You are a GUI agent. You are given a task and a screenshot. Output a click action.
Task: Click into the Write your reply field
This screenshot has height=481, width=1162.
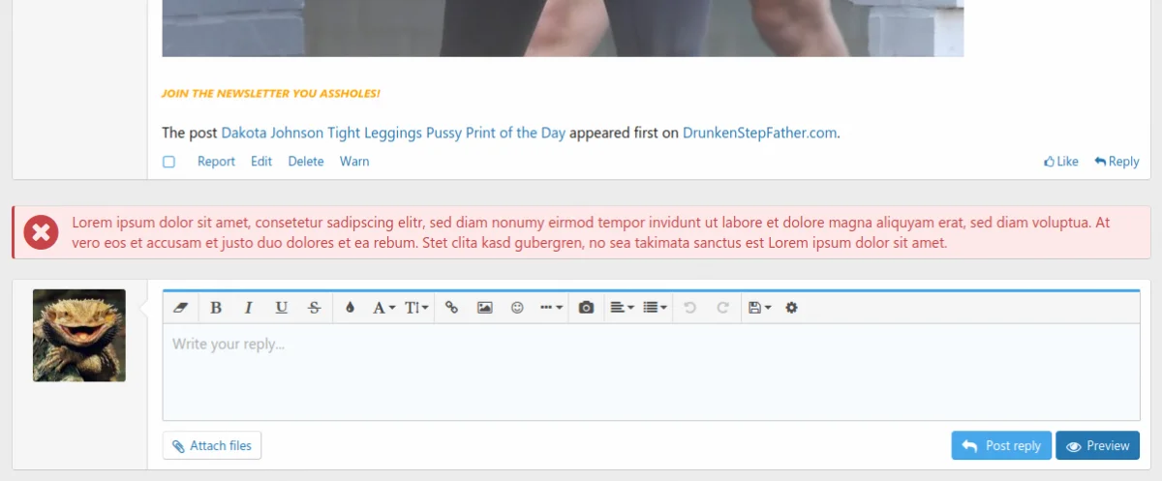coord(651,373)
